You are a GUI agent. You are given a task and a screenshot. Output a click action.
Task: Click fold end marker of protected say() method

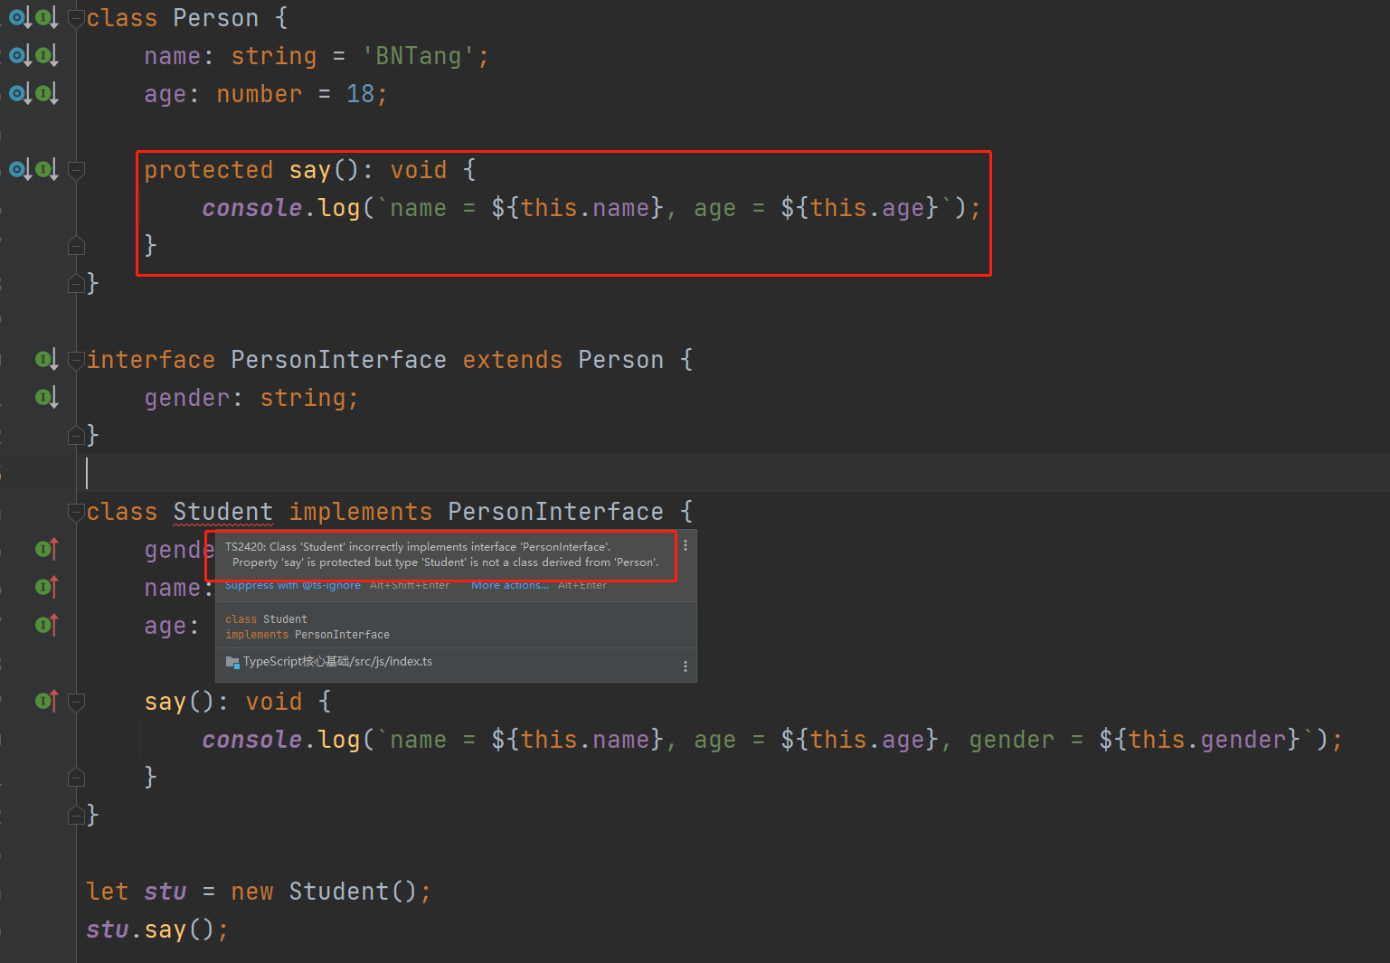(77, 246)
